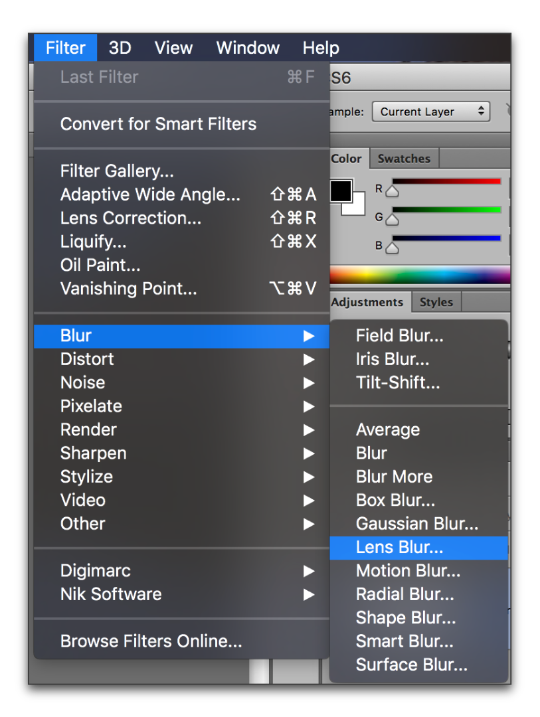Expand the Nik Software submenu
This screenshot has width=540, height=717.
(111, 594)
